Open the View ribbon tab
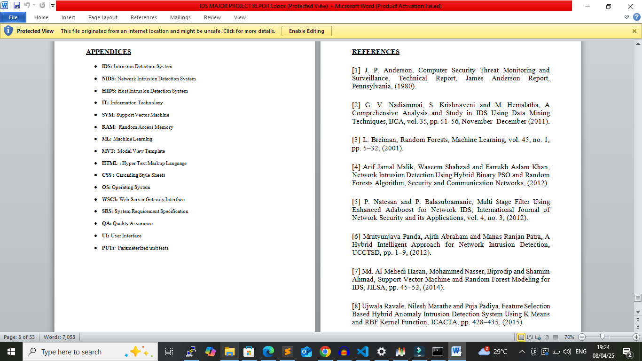The width and height of the screenshot is (642, 361). coord(240,17)
